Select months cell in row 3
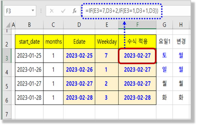197x125 pixels. [x=53, y=56]
